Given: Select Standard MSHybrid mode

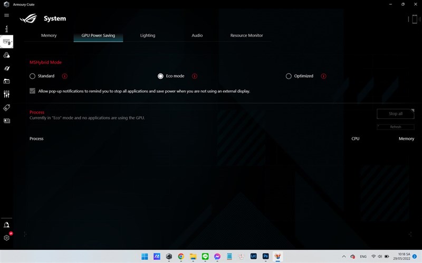Looking at the screenshot, I should coord(32,76).
